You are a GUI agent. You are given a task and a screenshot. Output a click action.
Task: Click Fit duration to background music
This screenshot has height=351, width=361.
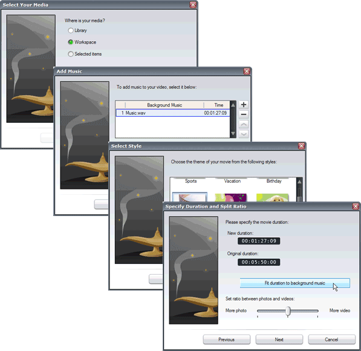[x=295, y=283]
